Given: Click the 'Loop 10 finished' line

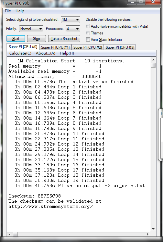Looking at the screenshot, I should pos(59,134).
